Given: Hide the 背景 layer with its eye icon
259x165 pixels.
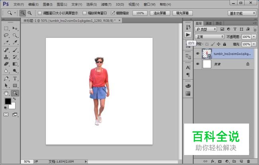Looking at the screenshot, I should click(197, 64).
